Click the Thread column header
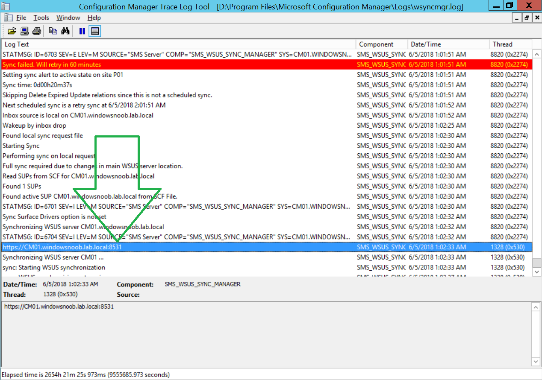The height and width of the screenshot is (380, 542). 511,44
